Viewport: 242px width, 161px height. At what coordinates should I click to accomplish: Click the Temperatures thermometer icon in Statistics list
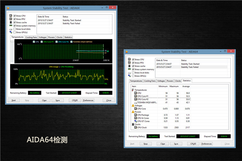pyautogui.click(x=133, y=90)
